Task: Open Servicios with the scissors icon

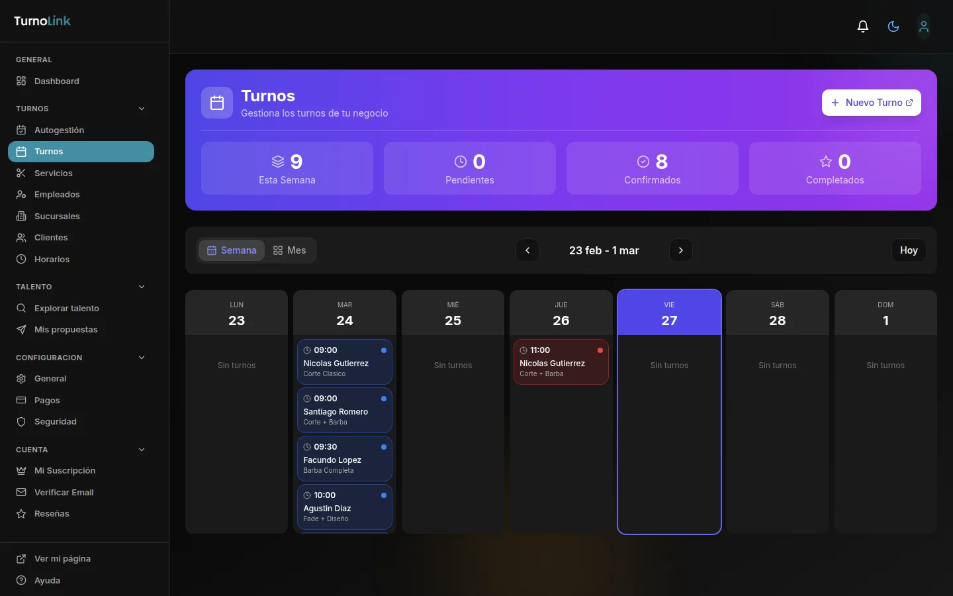Action: (x=53, y=173)
